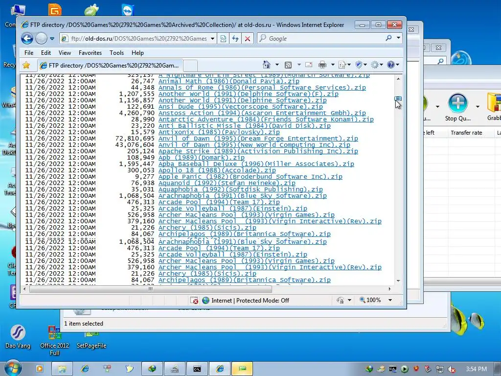Open Anvil of Dawn (Dream Forge) link
501x376 pixels.
coord(258,139)
